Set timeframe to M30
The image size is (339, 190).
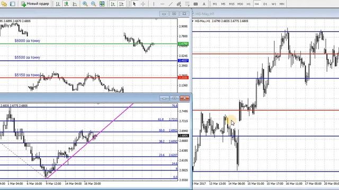(x=240, y=4)
